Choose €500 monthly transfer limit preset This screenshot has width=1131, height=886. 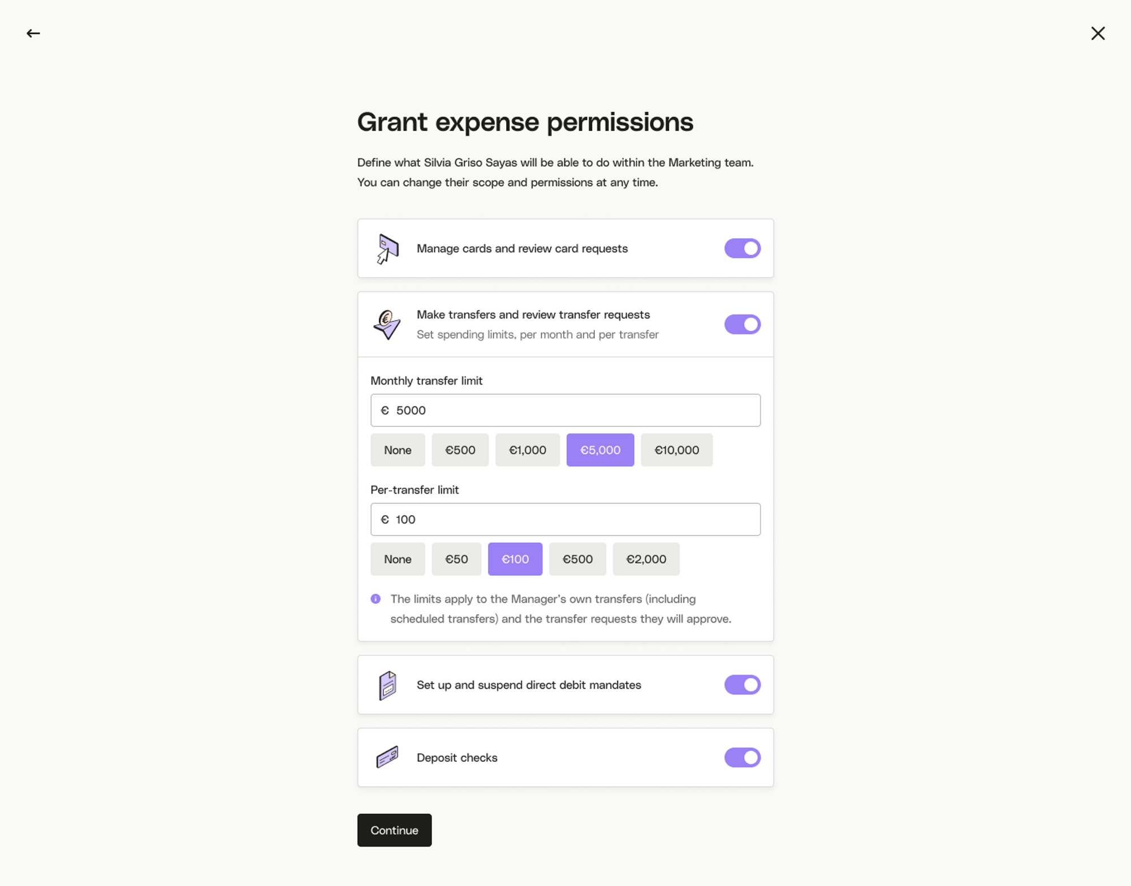pyautogui.click(x=460, y=450)
